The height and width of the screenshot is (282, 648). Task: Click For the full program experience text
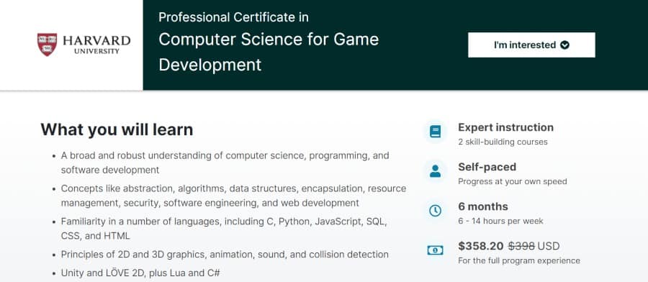point(519,261)
